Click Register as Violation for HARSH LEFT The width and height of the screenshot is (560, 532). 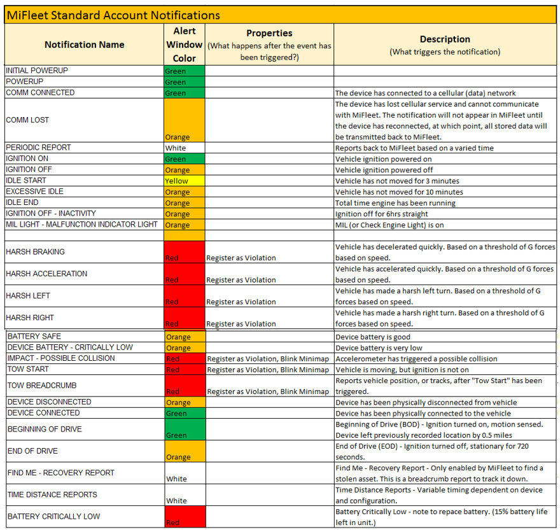click(241, 302)
